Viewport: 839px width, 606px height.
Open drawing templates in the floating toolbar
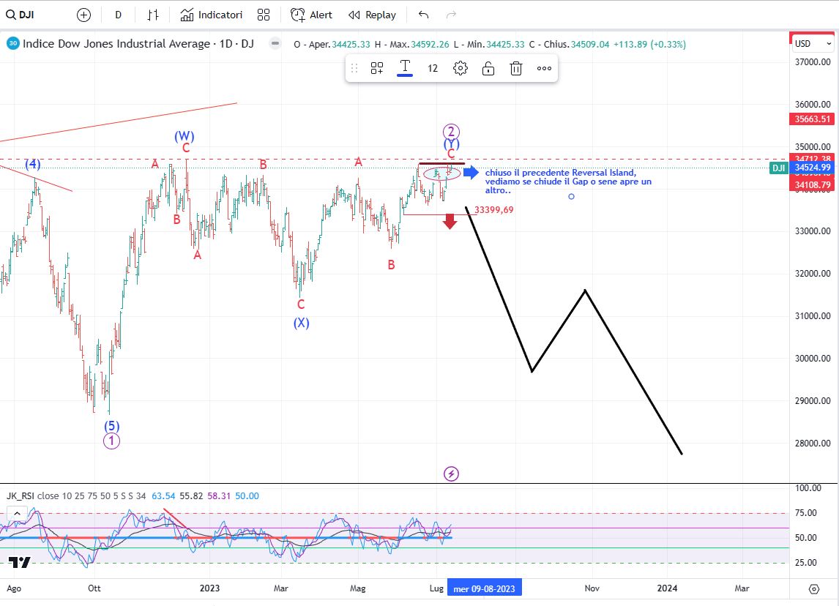click(x=377, y=69)
